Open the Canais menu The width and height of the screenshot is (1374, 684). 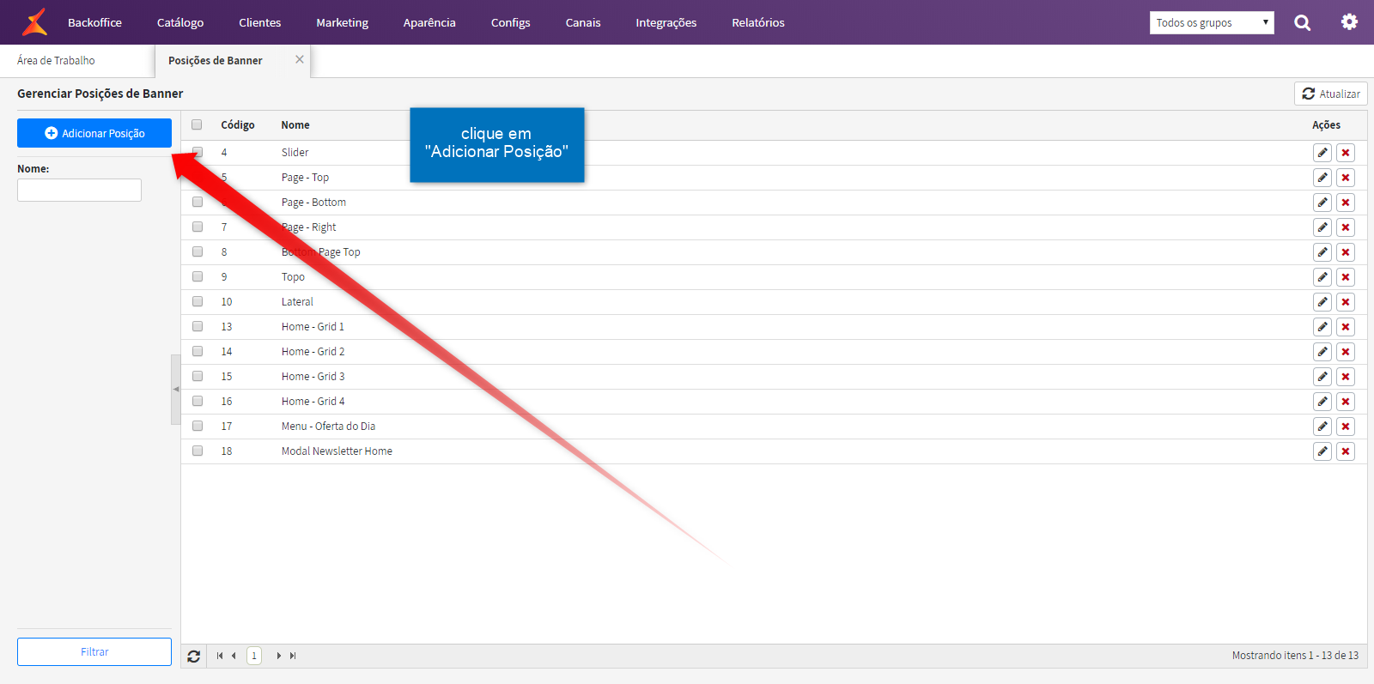(x=583, y=22)
